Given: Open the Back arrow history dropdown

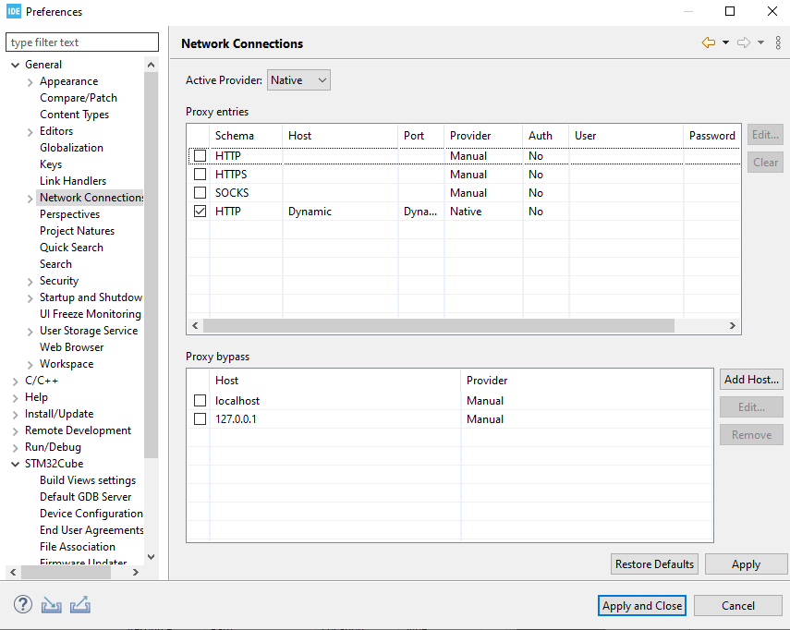Looking at the screenshot, I should pos(725,42).
